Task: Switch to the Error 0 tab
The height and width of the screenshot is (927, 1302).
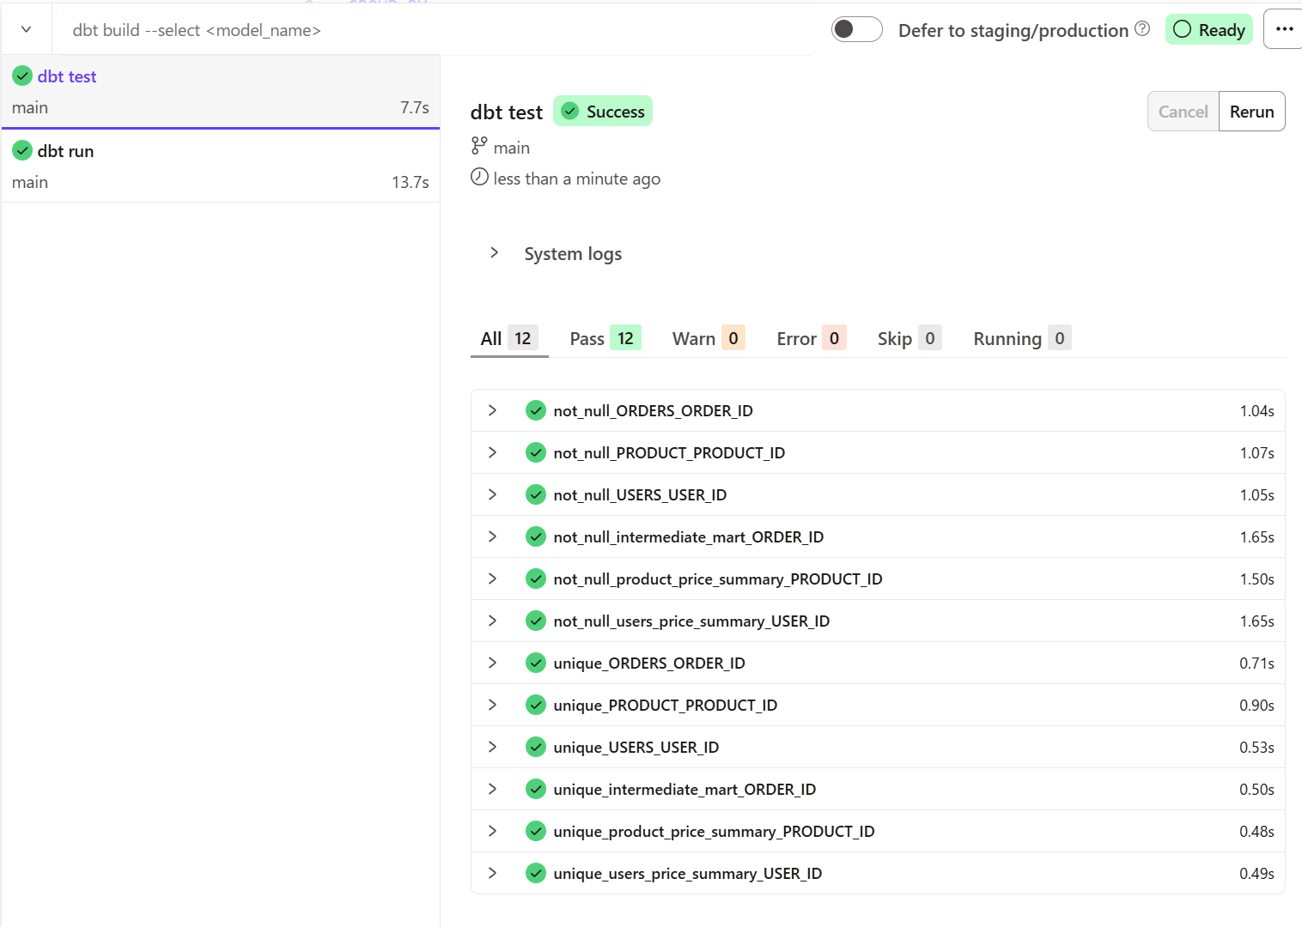Action: pos(812,338)
